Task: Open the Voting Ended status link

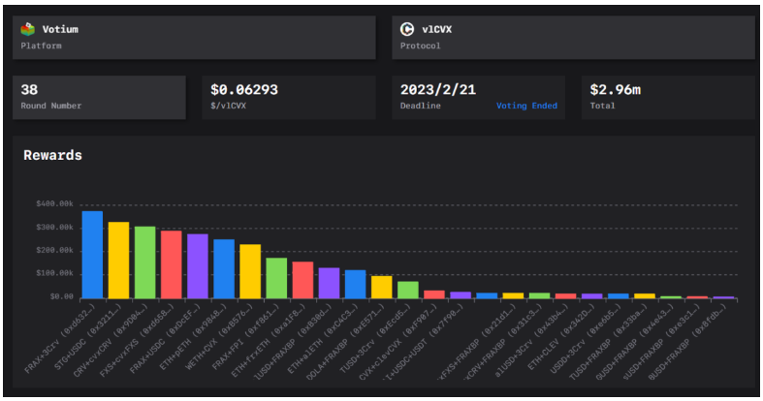Action: 526,106
